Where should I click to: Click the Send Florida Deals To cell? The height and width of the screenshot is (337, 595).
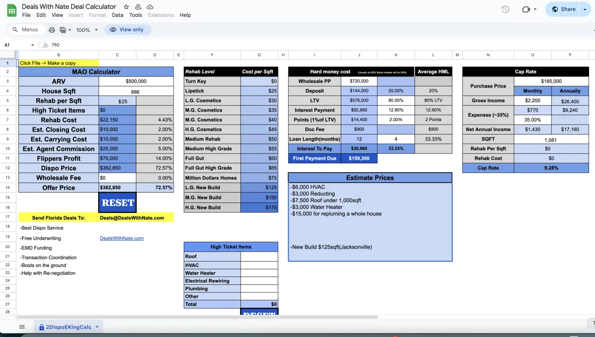point(59,217)
